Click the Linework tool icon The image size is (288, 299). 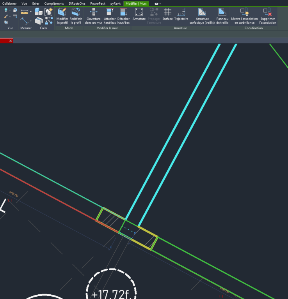[15, 16]
